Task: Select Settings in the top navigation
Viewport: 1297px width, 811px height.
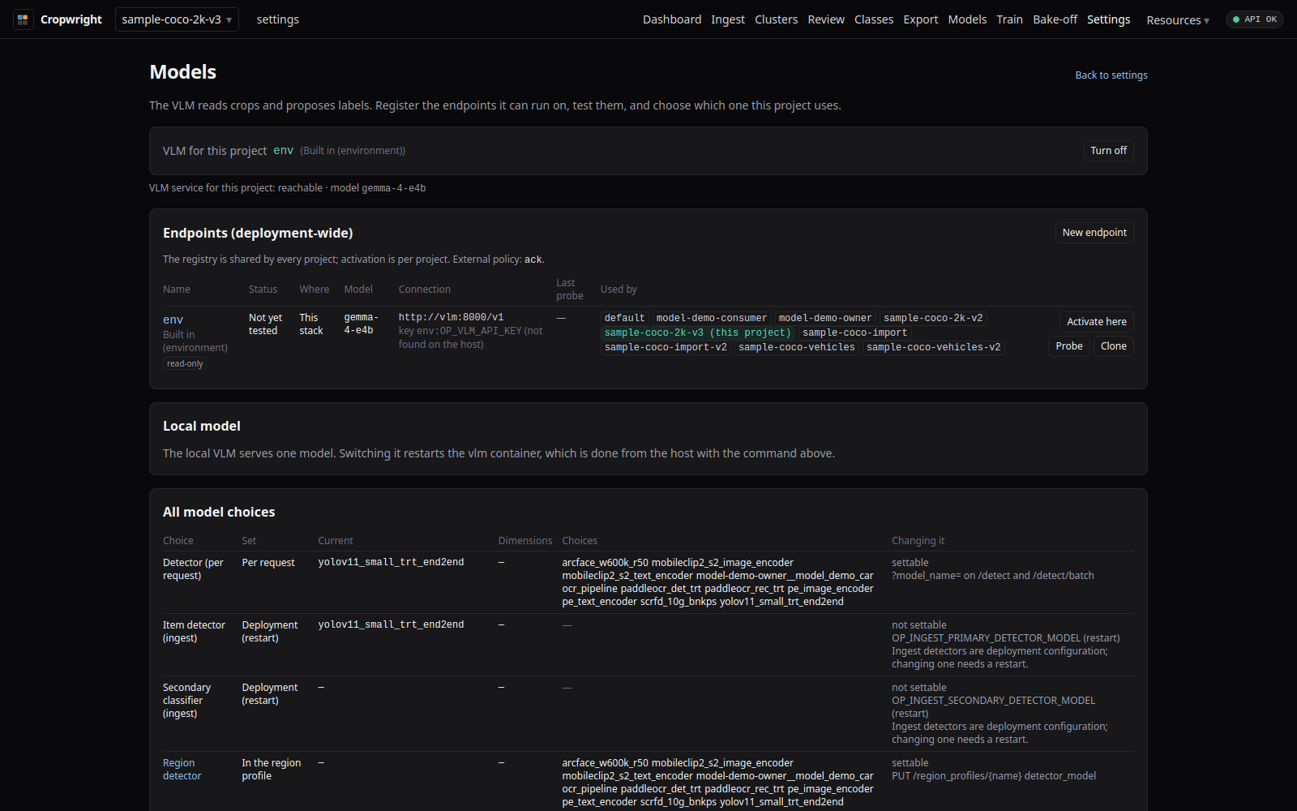Action: click(x=1108, y=19)
